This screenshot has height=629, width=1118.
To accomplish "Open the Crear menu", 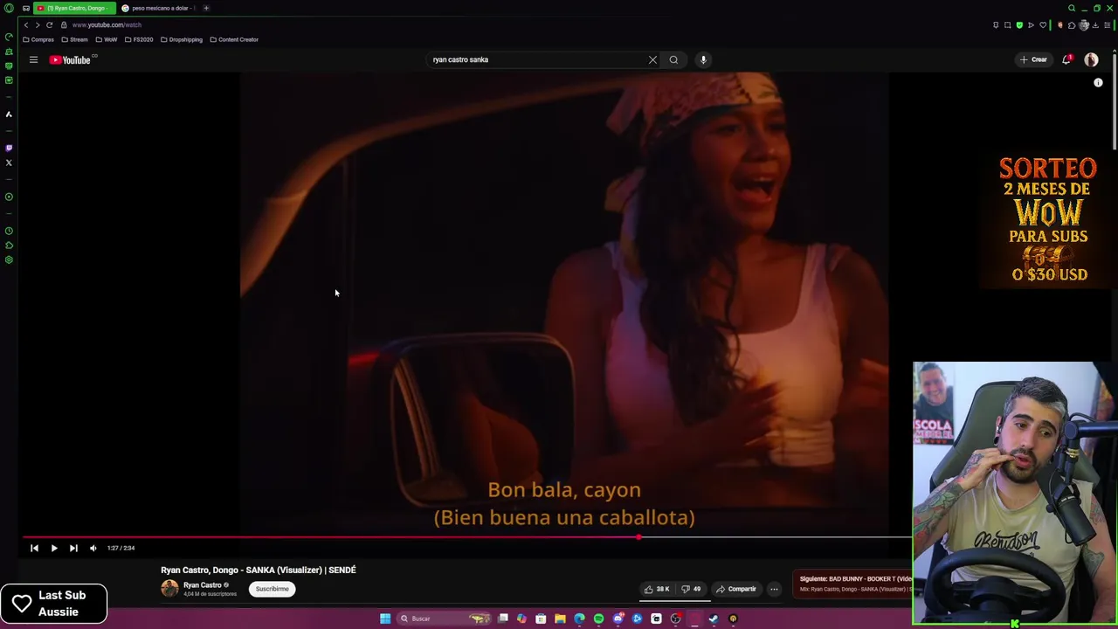I will coord(1033,59).
